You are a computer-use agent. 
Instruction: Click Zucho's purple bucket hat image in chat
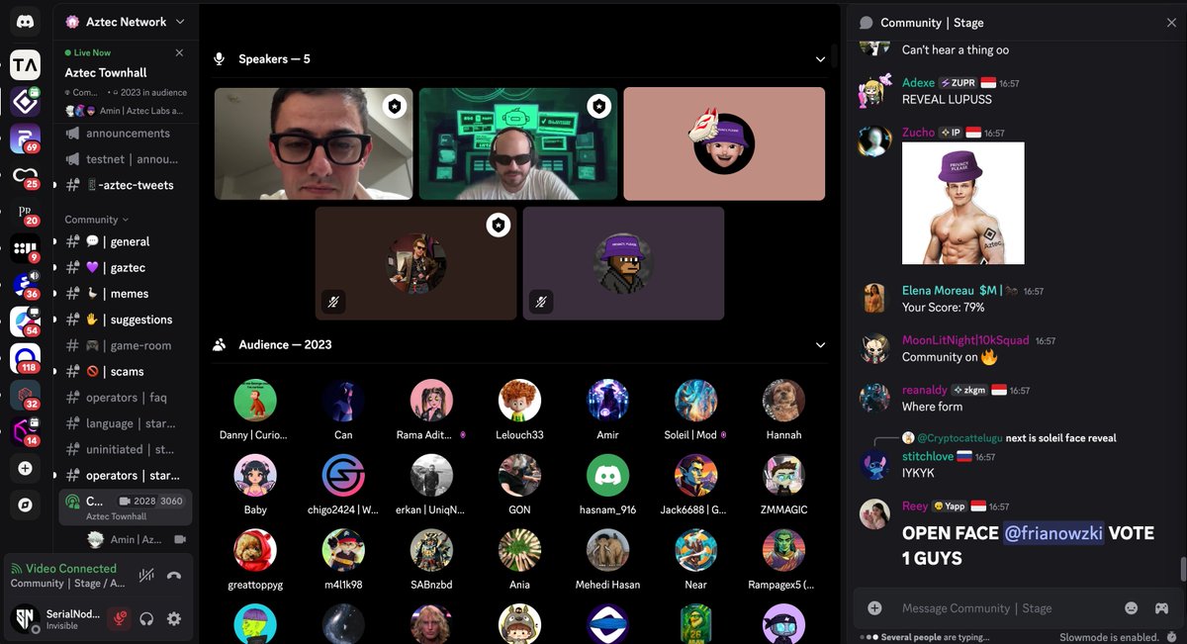click(962, 201)
